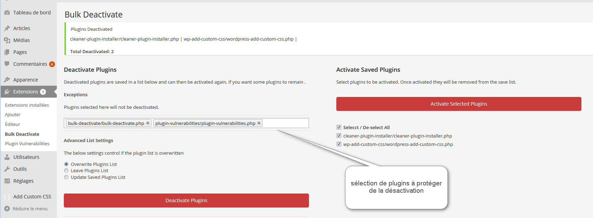Screen dimensions: 593x218
Task: Click cleaner-plugin-installer.php in deactivated notice
Action: coord(124,39)
